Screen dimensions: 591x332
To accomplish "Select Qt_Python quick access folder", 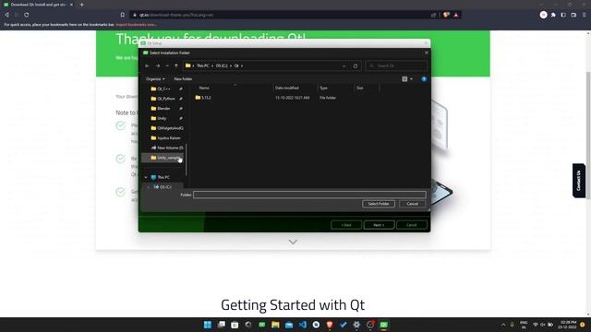I will pyautogui.click(x=166, y=99).
